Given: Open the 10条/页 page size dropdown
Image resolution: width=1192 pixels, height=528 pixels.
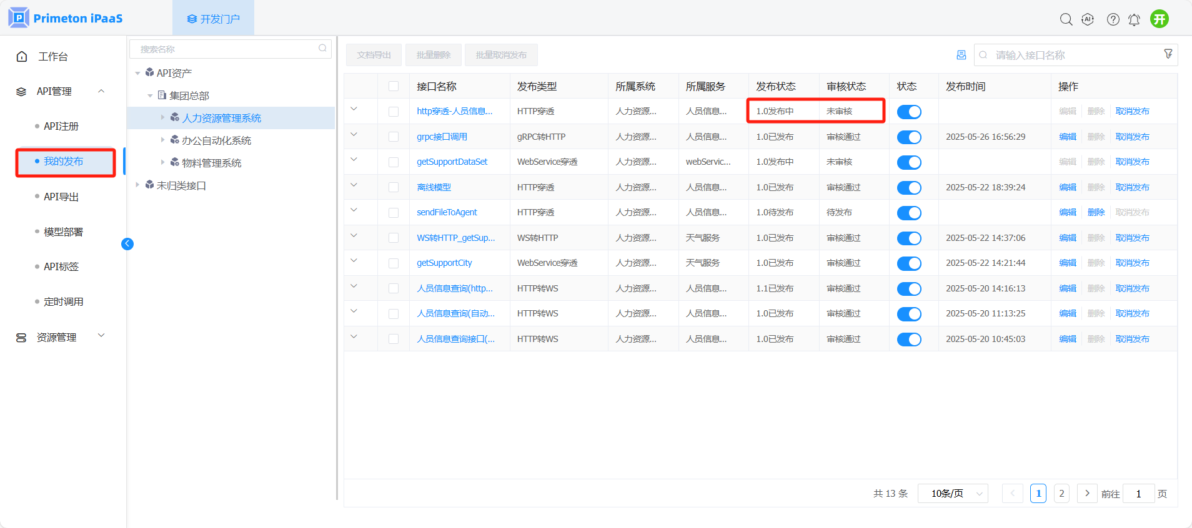Looking at the screenshot, I should coord(953,494).
